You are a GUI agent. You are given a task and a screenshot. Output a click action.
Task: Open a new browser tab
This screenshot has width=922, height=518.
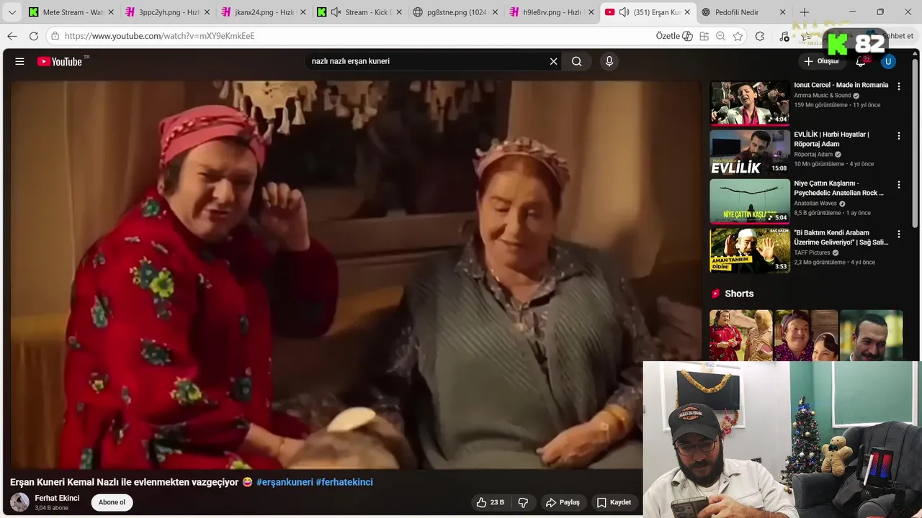coord(805,12)
